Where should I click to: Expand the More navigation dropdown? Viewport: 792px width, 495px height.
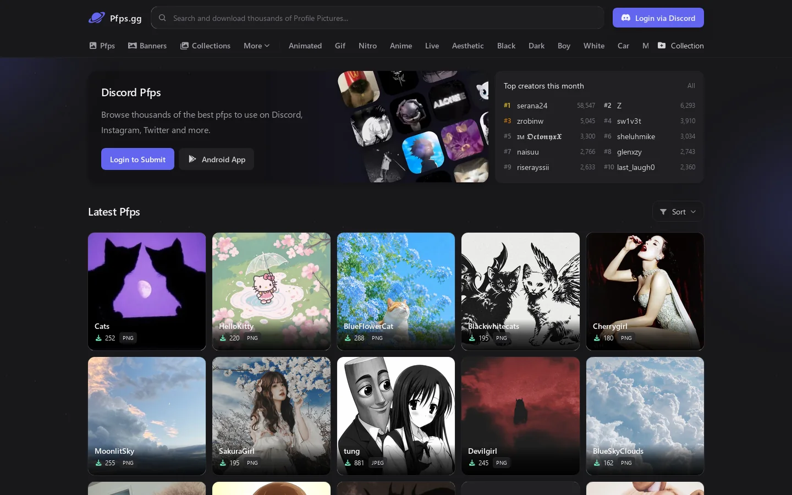coord(256,46)
